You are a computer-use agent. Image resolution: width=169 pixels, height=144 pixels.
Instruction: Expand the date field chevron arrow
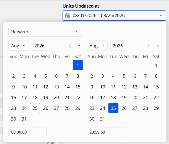(161, 16)
